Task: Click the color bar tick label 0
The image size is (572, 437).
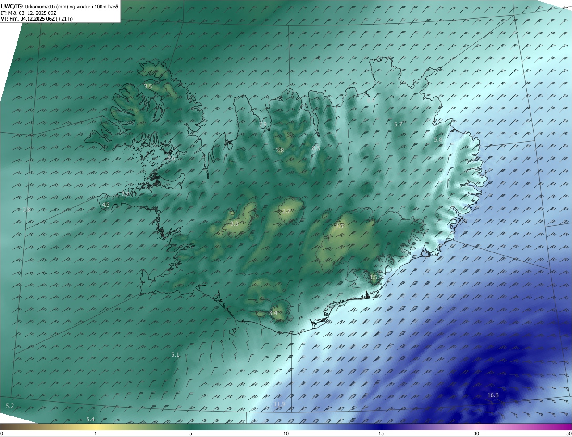Action: [x=2, y=433]
